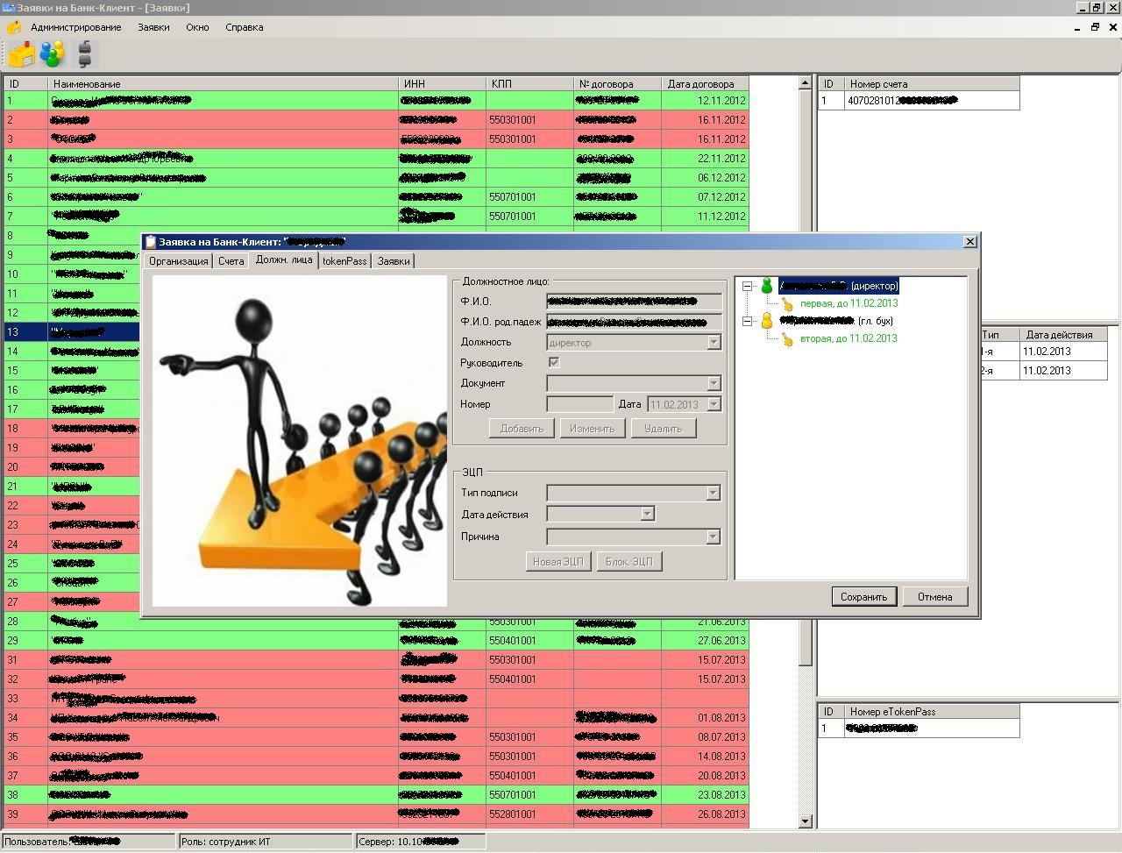Click the Ф.И.О. род.падеж input field
The image size is (1122, 853).
(x=634, y=322)
